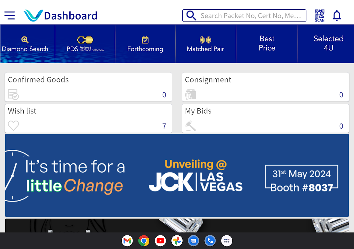The height and width of the screenshot is (249, 354).
Task: Launch Messages from the taskbar
Action: pos(193,241)
